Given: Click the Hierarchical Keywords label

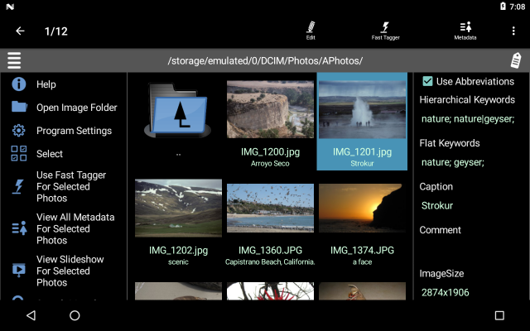Looking at the screenshot, I should [x=467, y=99].
